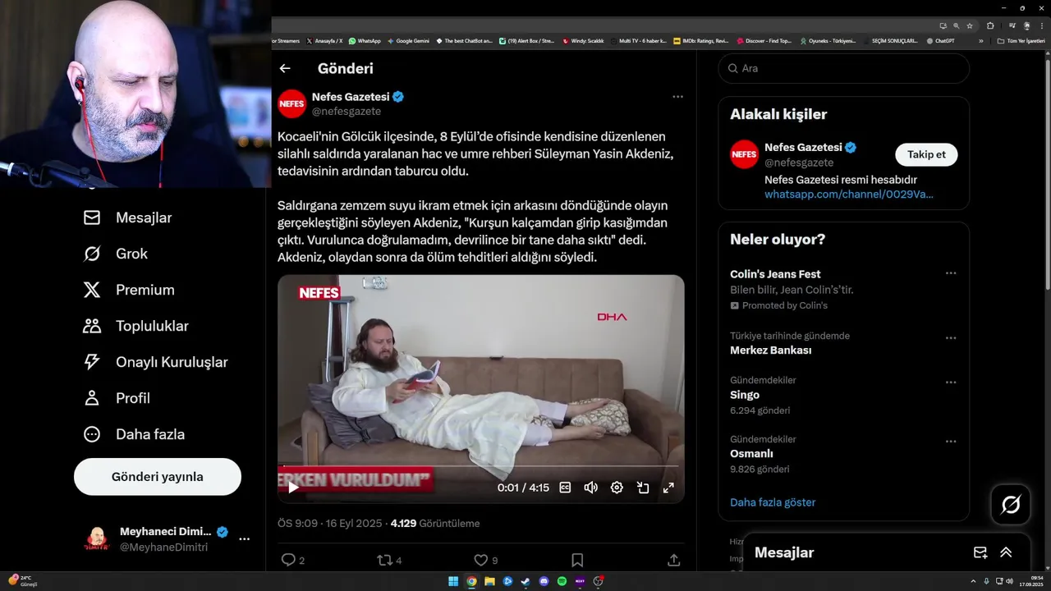1051x591 pixels.
Task: Open options dots for Colin's Jeans Fest
Action: pos(951,273)
